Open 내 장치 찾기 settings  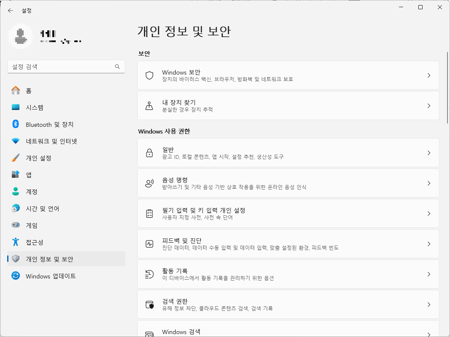click(x=288, y=106)
